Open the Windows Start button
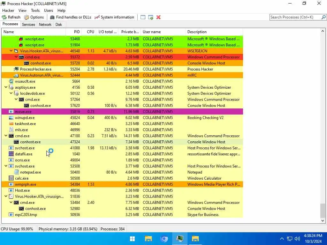327x245 pixels. point(132,239)
